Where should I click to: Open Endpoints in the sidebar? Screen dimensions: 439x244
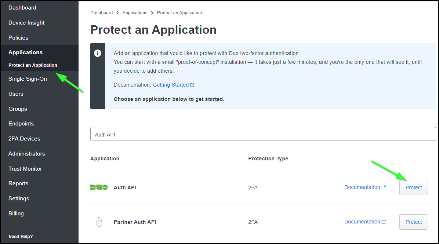[x=21, y=124]
